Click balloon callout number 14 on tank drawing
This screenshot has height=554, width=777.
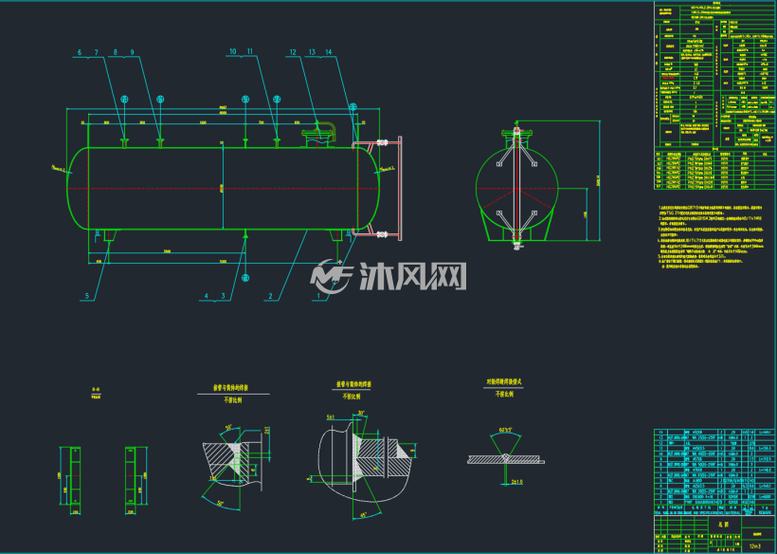(329, 52)
